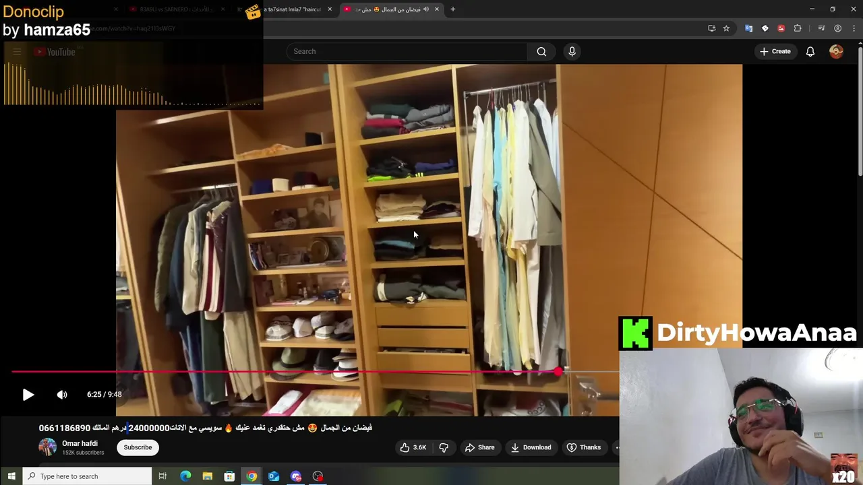Open the Chrome three-dot menu
This screenshot has height=485, width=863.
coord(854,28)
